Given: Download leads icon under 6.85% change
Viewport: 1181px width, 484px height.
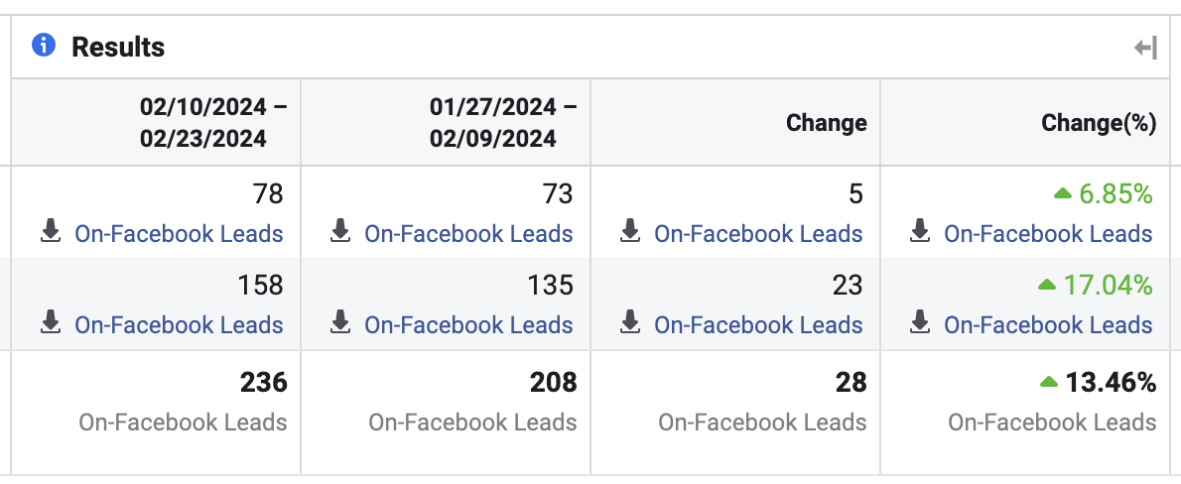Looking at the screenshot, I should pyautogui.click(x=920, y=233).
